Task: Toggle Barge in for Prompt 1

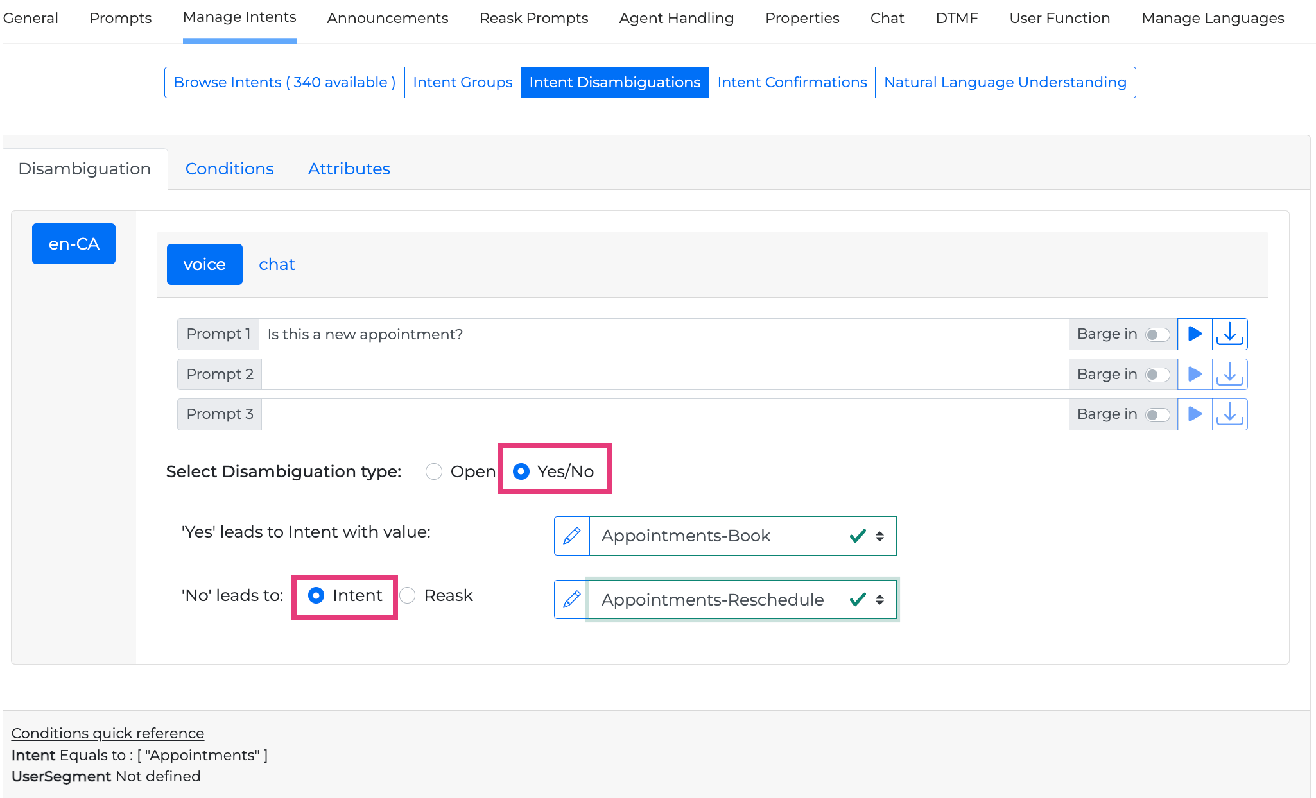Action: pyautogui.click(x=1157, y=335)
